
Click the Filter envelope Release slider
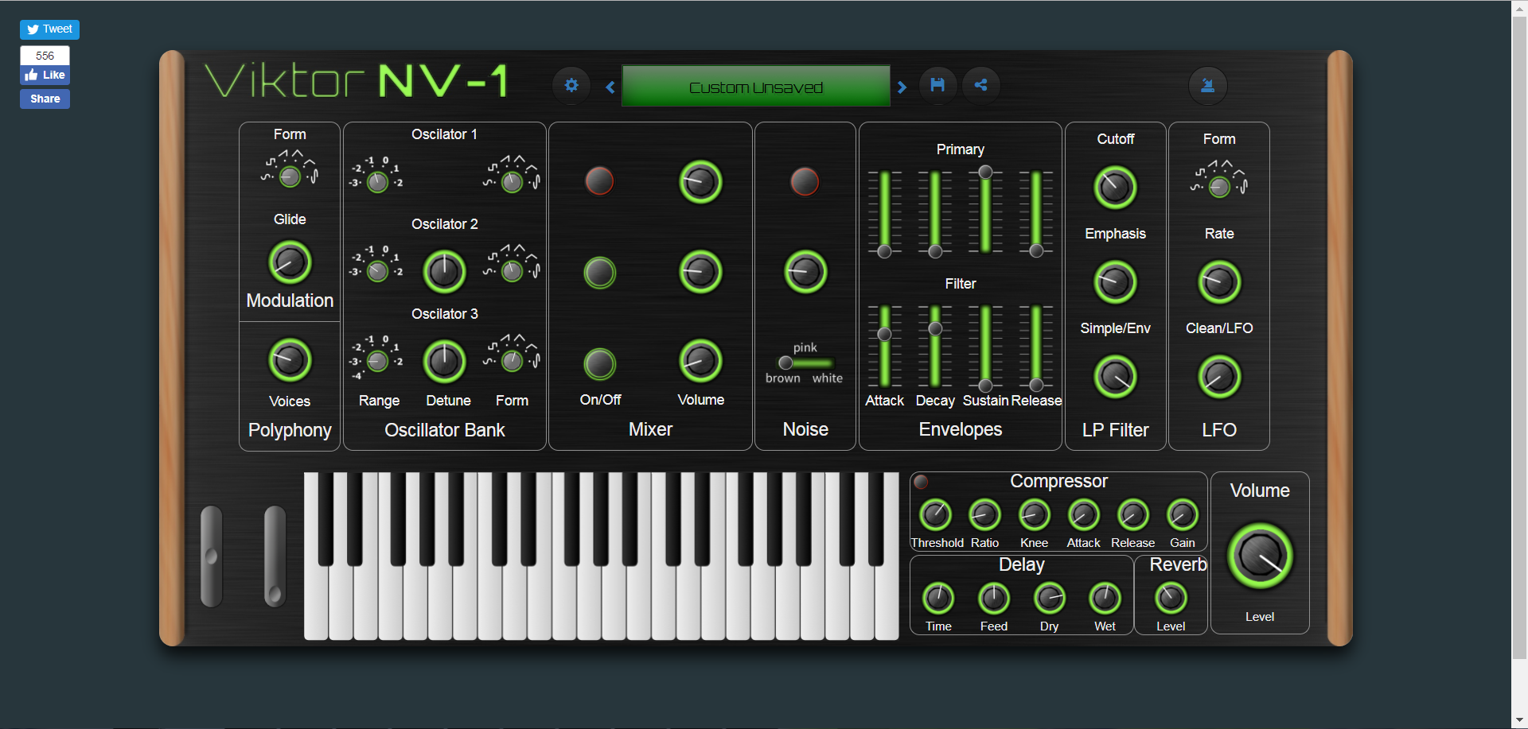pyautogui.click(x=1036, y=347)
